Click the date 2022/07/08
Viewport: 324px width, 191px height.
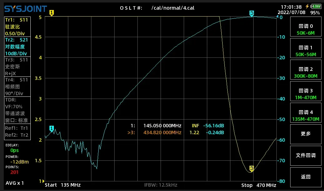click(291, 12)
